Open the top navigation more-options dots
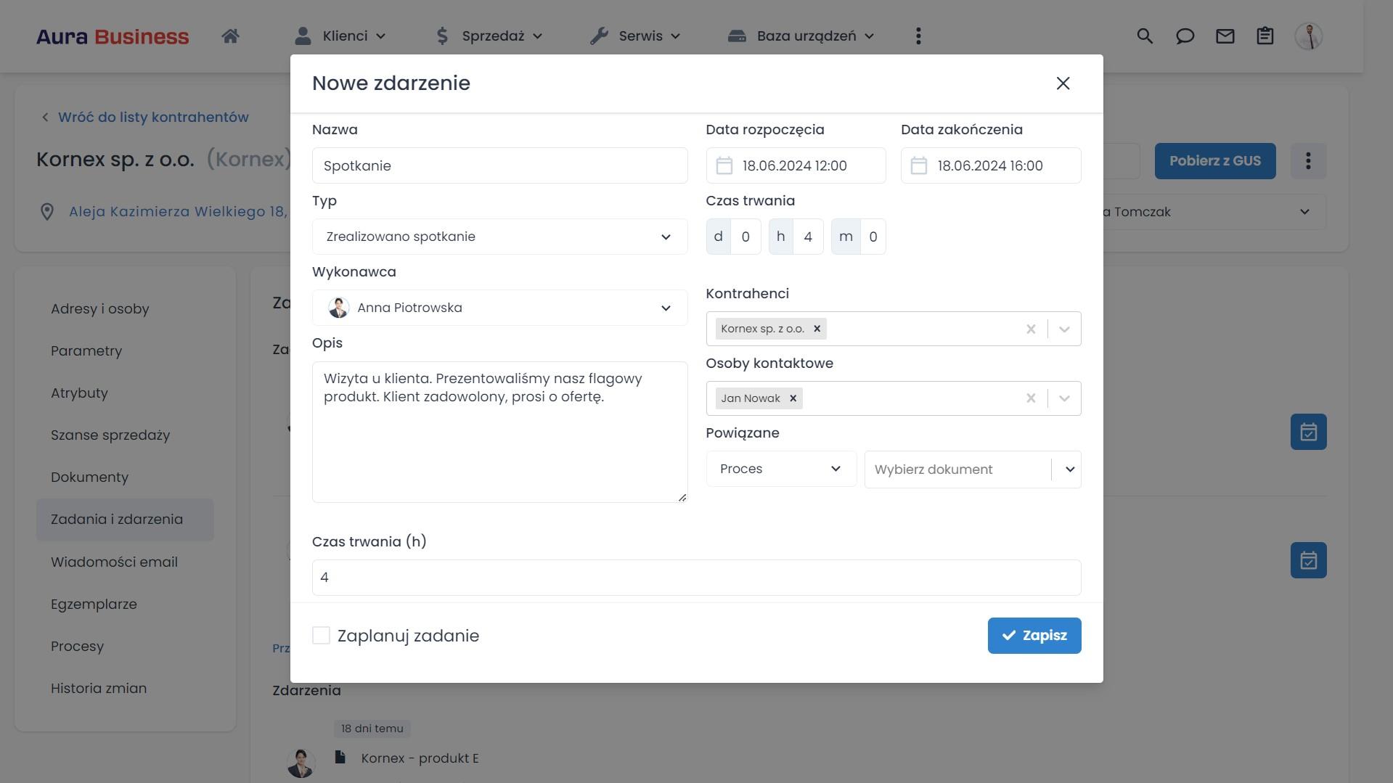 tap(918, 36)
